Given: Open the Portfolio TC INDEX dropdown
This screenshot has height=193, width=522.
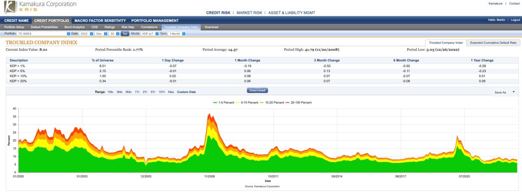Looking at the screenshot, I should coord(44,34).
